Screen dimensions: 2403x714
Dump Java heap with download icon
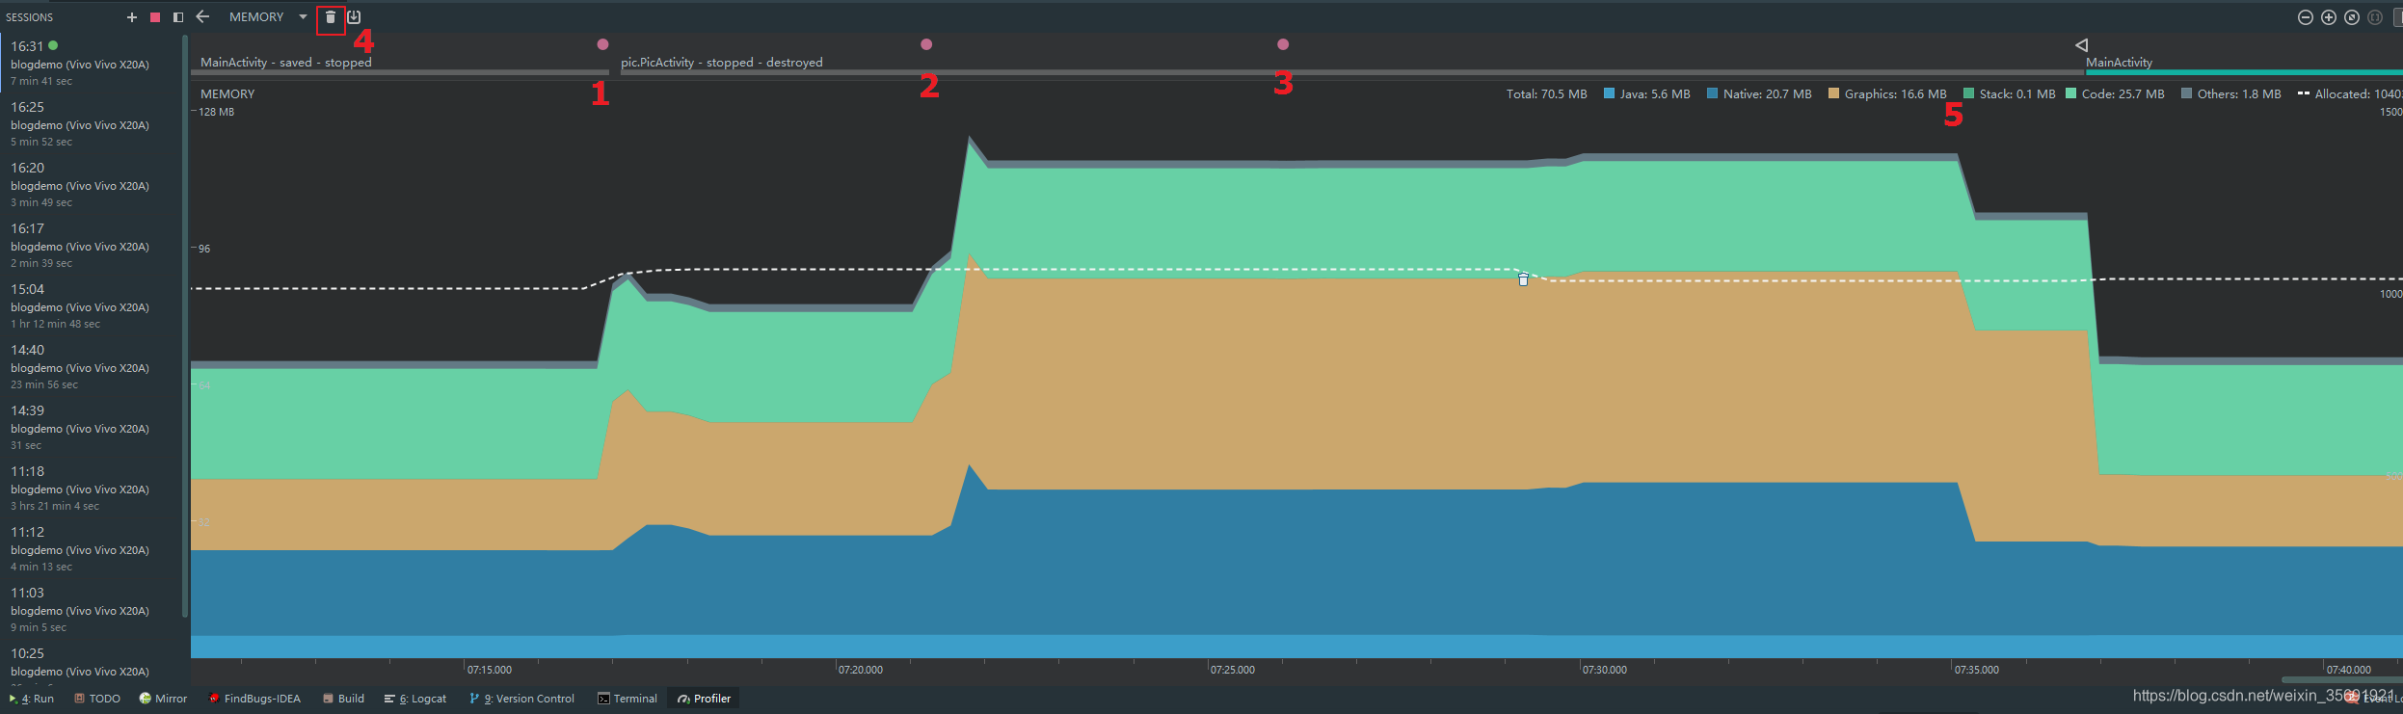coord(354,17)
